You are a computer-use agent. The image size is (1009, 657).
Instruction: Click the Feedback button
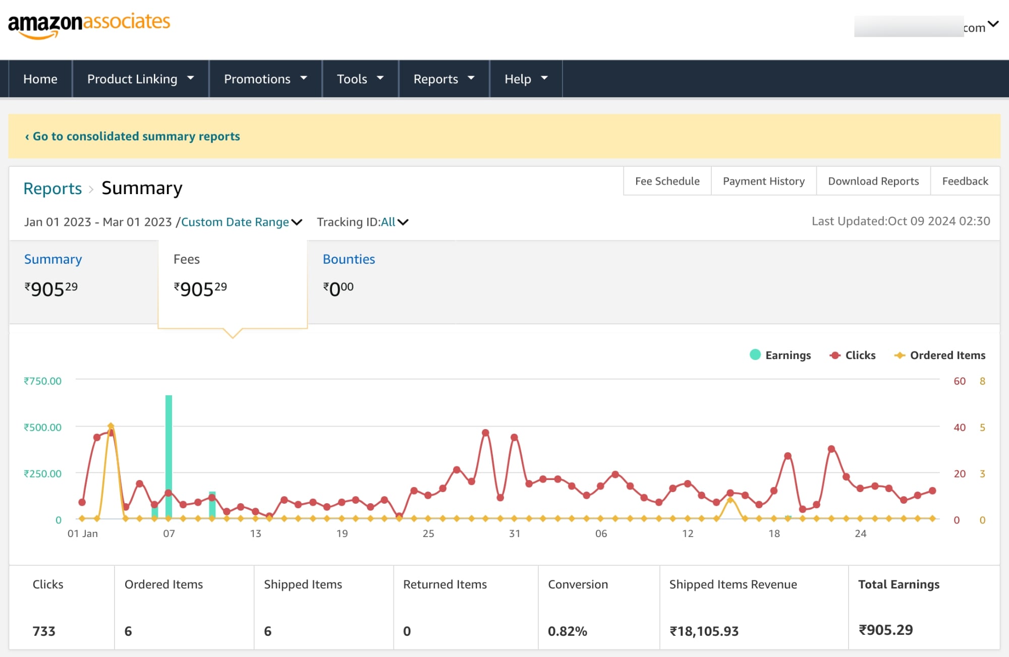(x=965, y=181)
